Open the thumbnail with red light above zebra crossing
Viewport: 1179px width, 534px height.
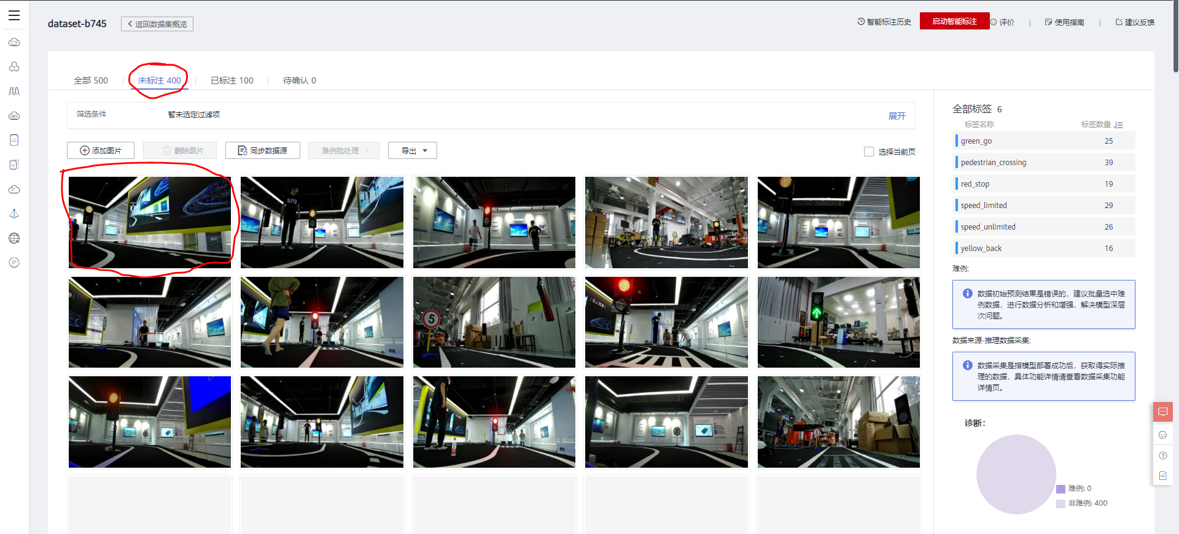(x=666, y=322)
